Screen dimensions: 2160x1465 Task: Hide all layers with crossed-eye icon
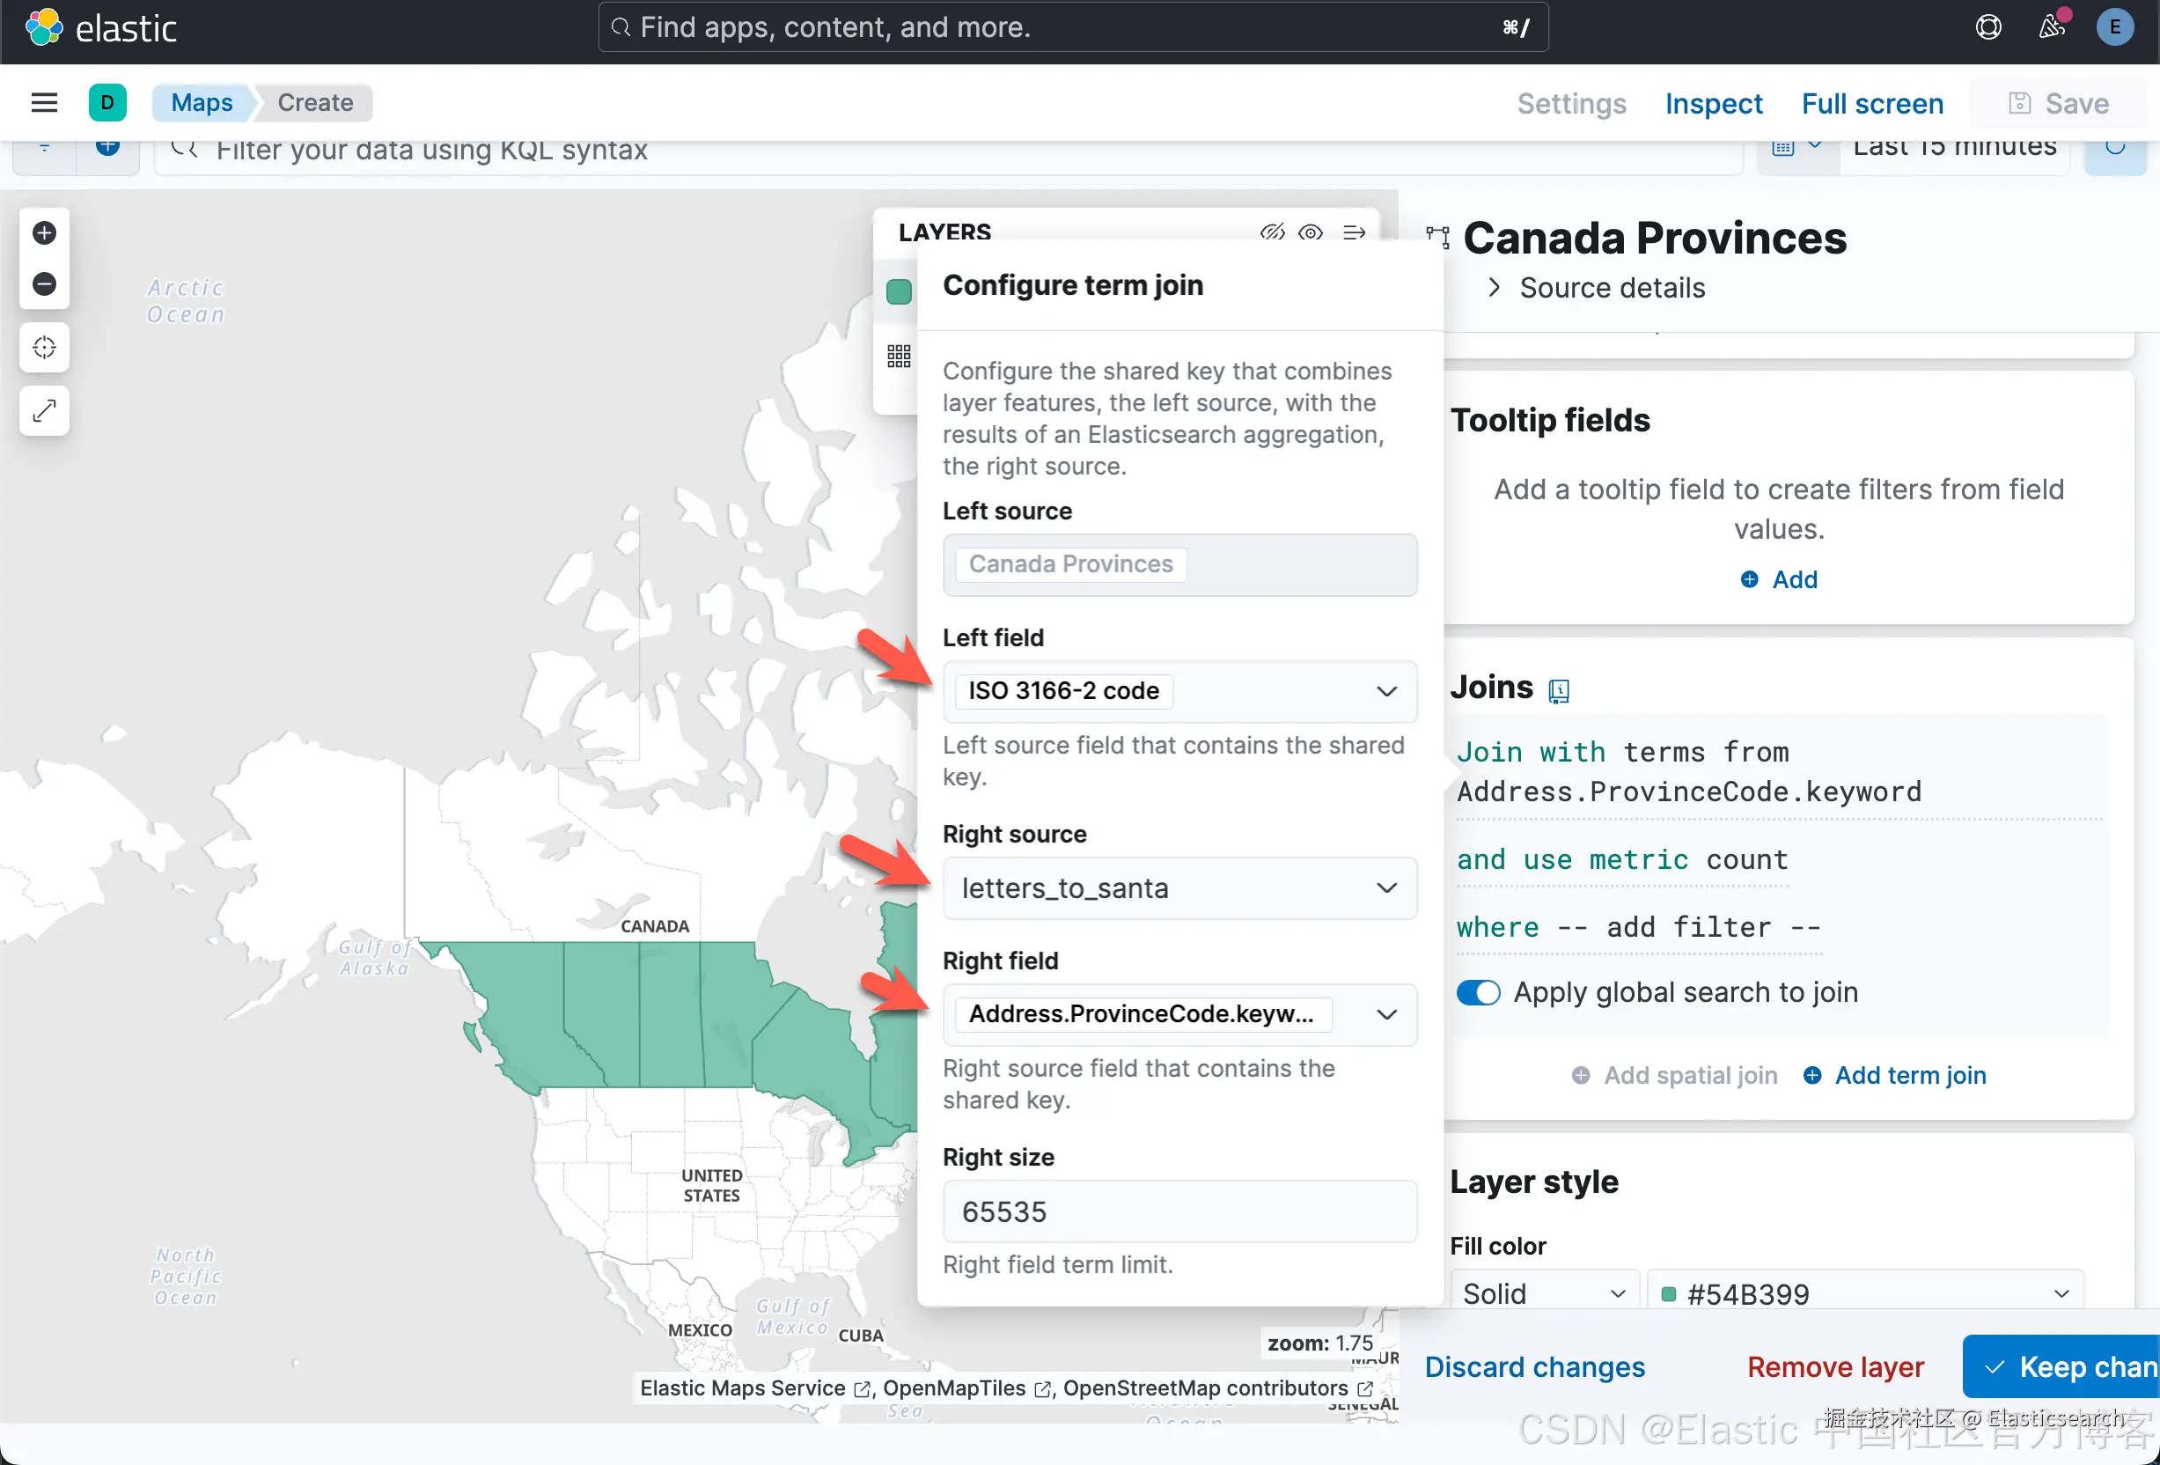[x=1272, y=232]
